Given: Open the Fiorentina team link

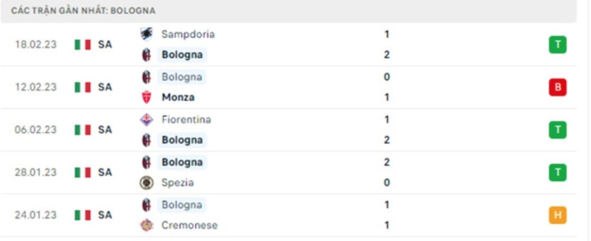Looking at the screenshot, I should click(186, 119).
